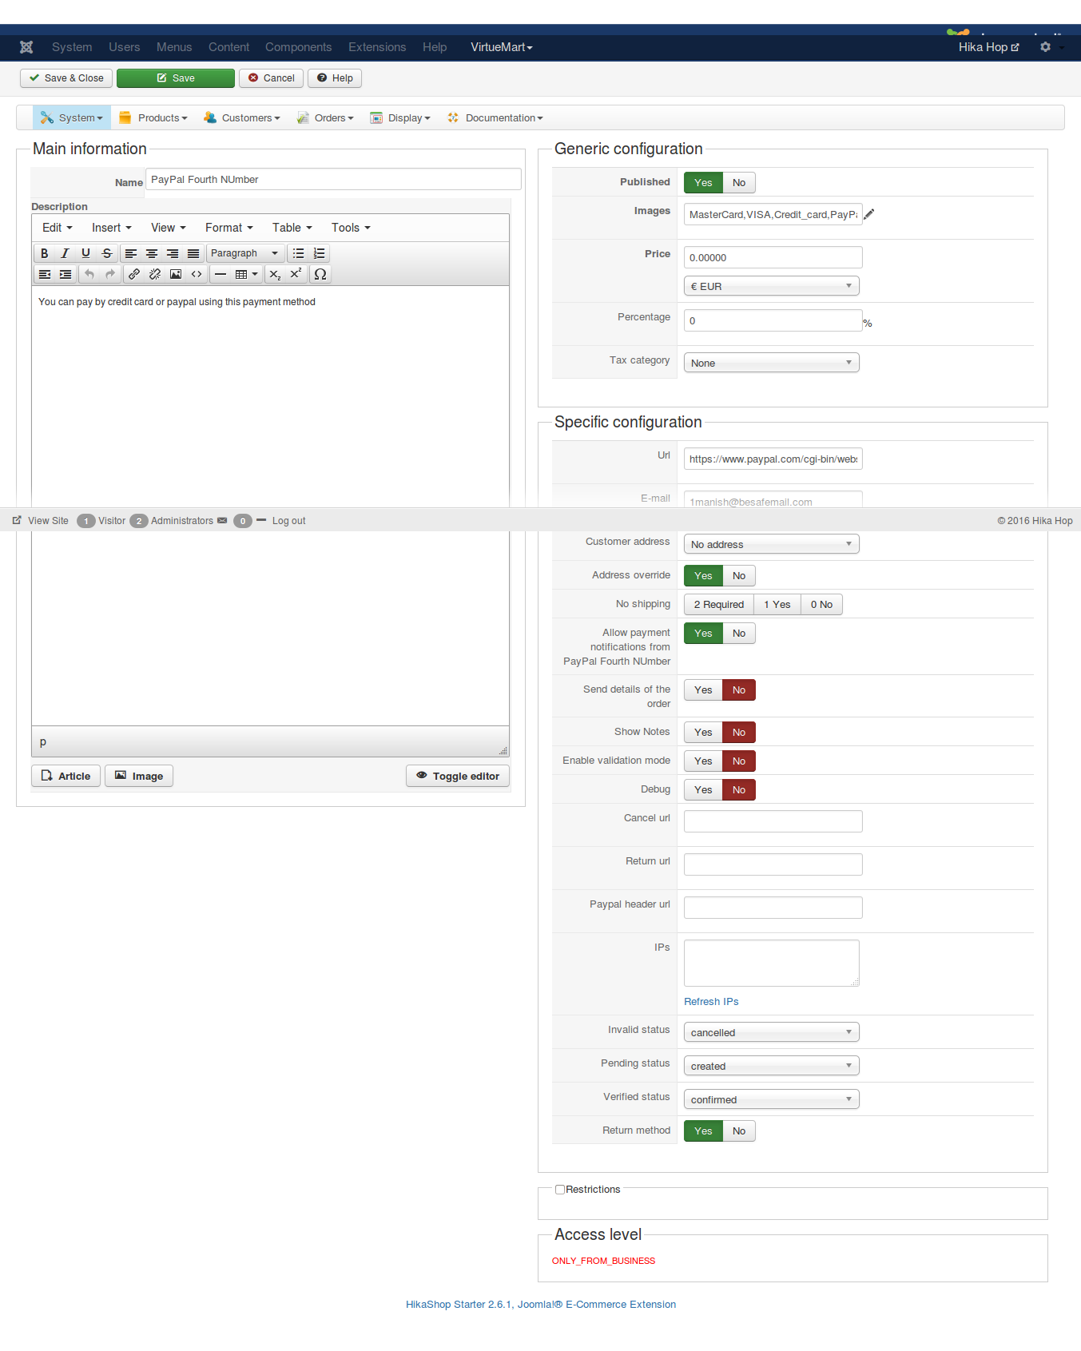Click into the Name input field
Viewport: 1081px width, 1351px height.
[333, 179]
